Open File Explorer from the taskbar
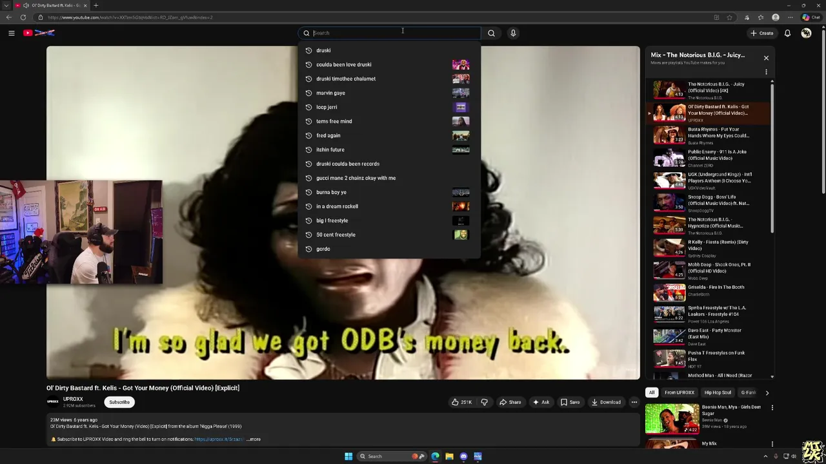The height and width of the screenshot is (464, 826). (449, 456)
